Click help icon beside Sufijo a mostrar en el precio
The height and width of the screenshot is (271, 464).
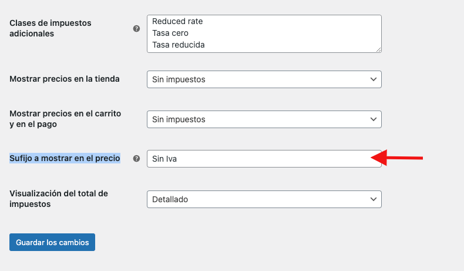pos(136,159)
